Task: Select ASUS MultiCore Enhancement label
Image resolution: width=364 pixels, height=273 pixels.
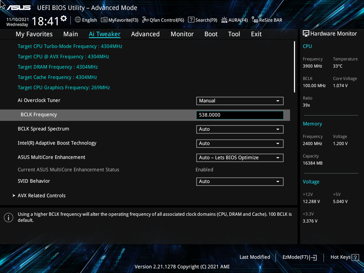Action: (52, 157)
